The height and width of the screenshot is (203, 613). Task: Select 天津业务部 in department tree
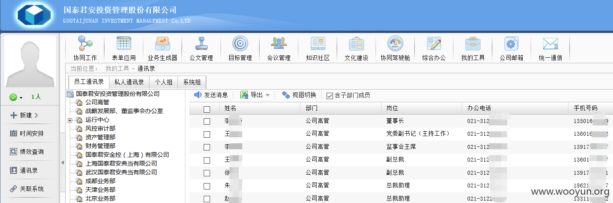pyautogui.click(x=100, y=189)
